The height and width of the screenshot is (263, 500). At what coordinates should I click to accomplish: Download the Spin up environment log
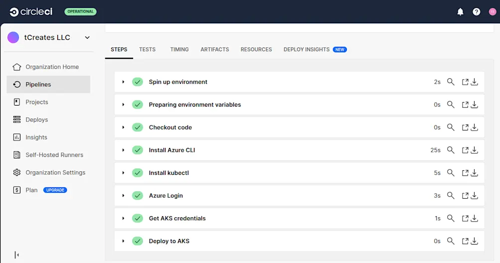475,82
